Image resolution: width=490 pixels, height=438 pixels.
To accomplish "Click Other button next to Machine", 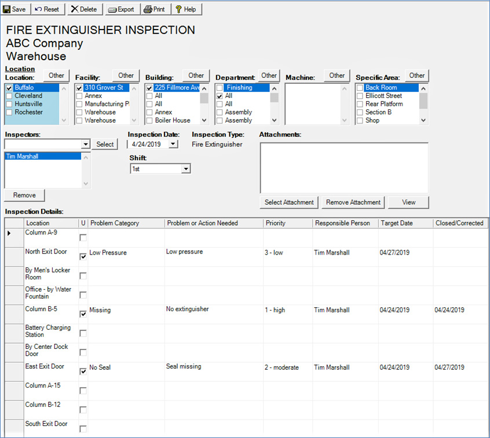I will point(337,76).
